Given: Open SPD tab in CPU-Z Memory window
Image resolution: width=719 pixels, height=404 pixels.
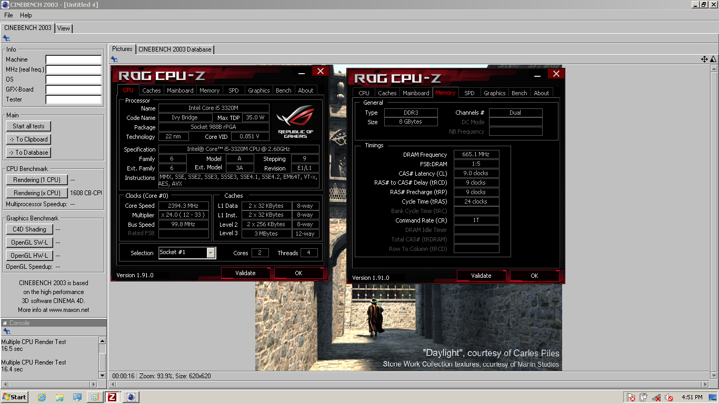Looking at the screenshot, I should click(470, 93).
